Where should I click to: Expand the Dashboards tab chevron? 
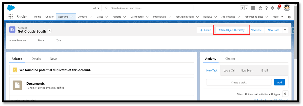click(147, 17)
